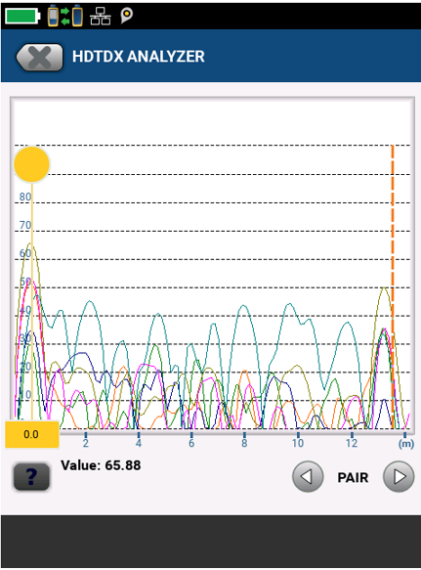
Task: Click the 80 gridline label
Action: [25, 197]
